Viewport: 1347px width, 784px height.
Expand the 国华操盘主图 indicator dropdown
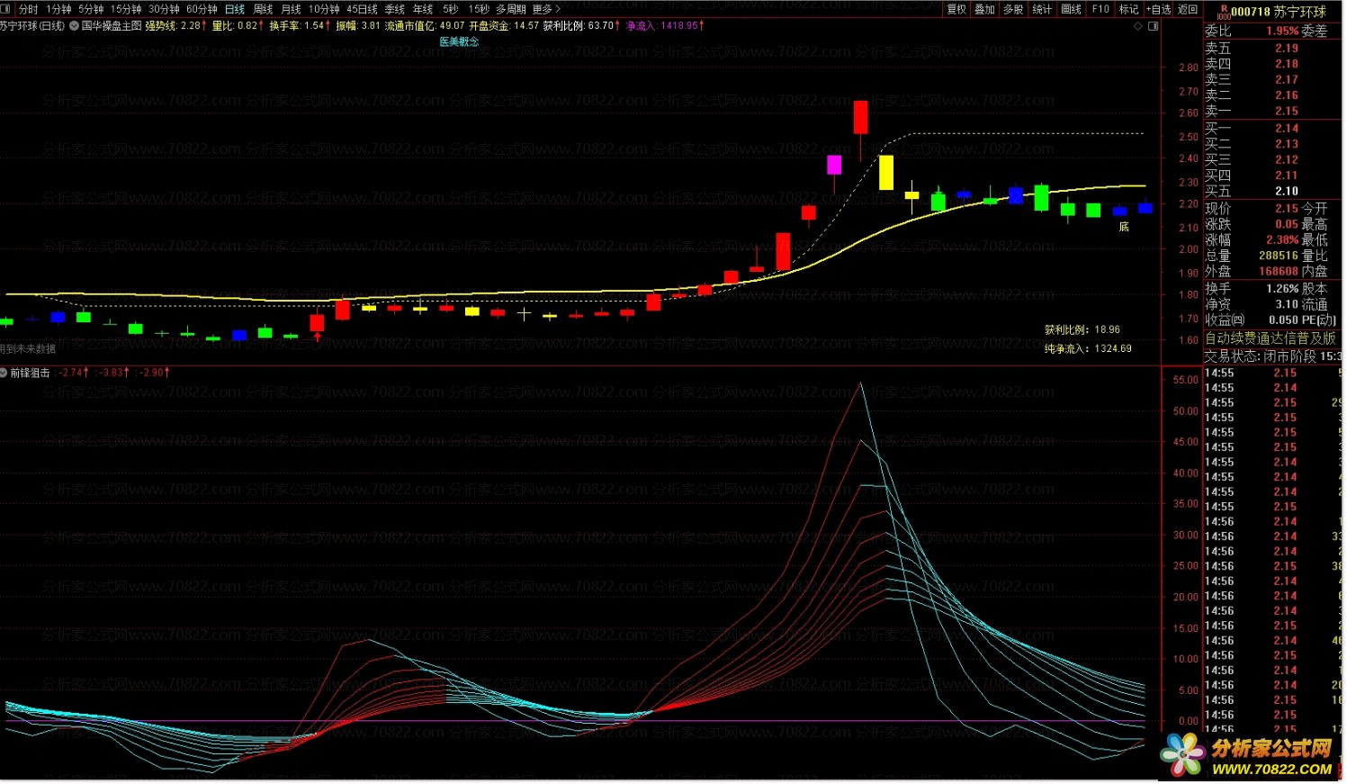coord(75,26)
